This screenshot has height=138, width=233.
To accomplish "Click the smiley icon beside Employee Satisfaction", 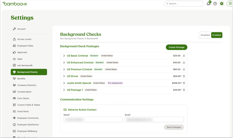I will click(14, 124).
